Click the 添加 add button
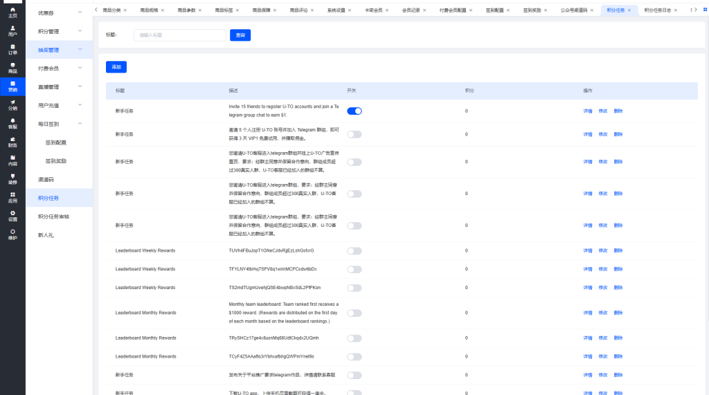 116,67
